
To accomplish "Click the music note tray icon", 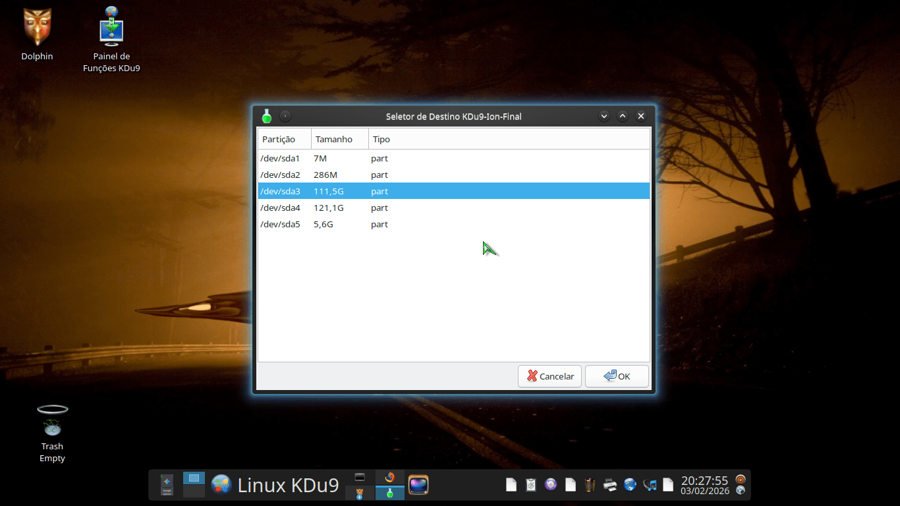I will coord(650,485).
